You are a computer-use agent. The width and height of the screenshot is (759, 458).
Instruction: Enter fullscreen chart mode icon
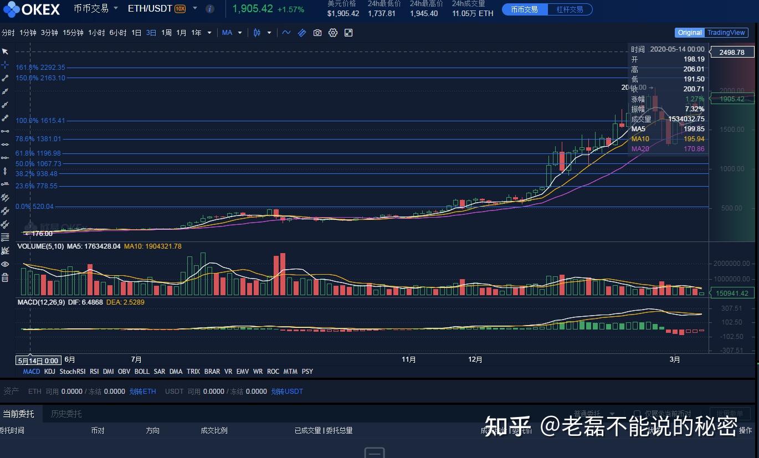click(x=348, y=33)
